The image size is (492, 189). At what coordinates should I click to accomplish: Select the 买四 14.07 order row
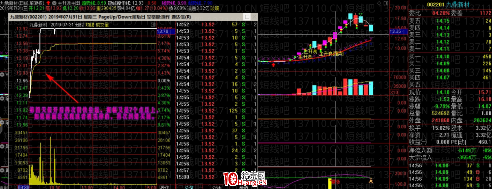(x=450, y=77)
